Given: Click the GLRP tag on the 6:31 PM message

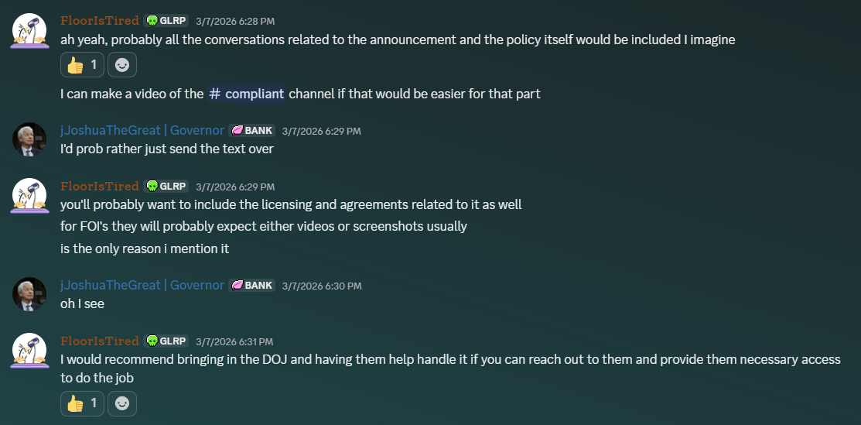Looking at the screenshot, I should 166,341.
